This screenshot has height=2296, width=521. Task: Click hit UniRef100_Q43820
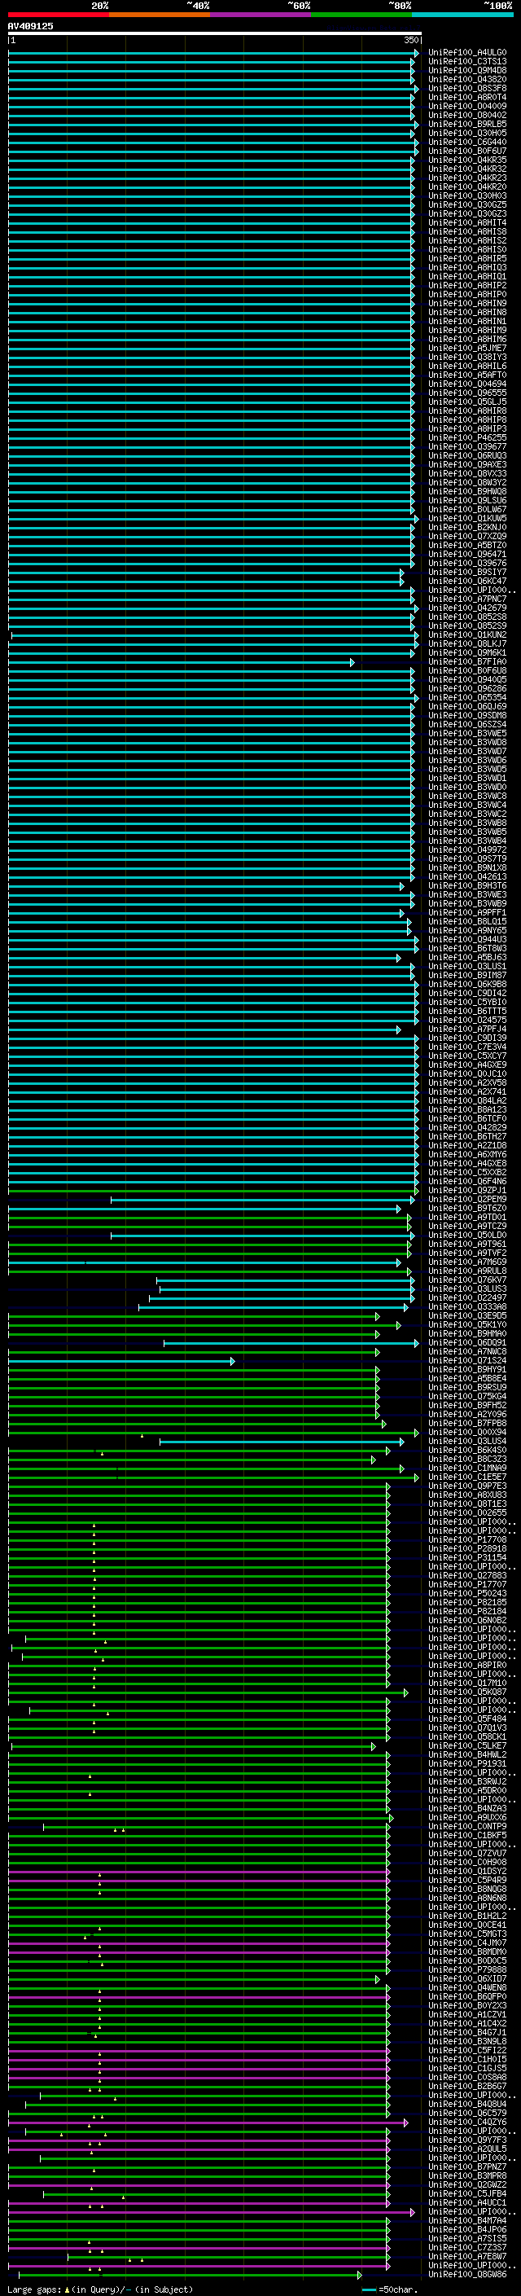point(467,79)
